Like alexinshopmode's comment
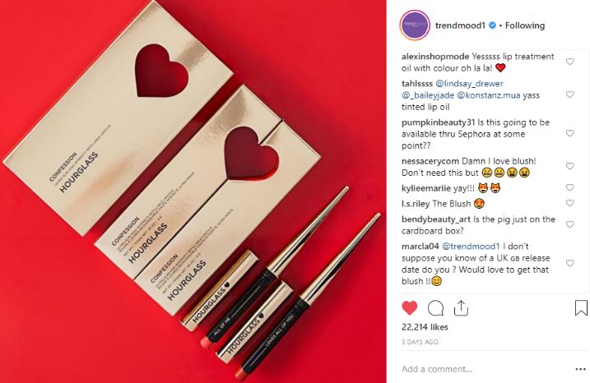 coord(570,62)
